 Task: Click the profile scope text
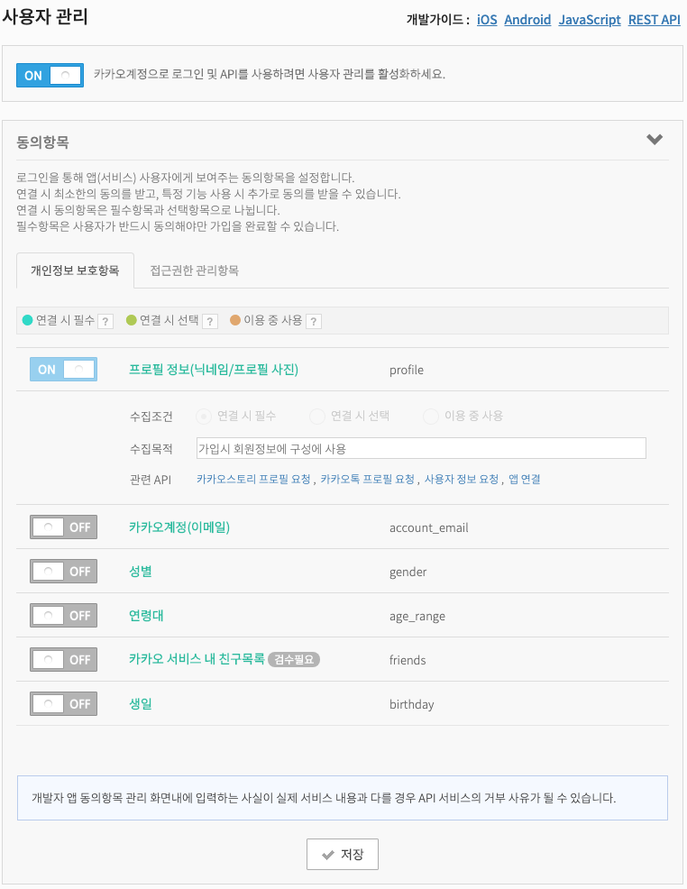pyautogui.click(x=407, y=371)
